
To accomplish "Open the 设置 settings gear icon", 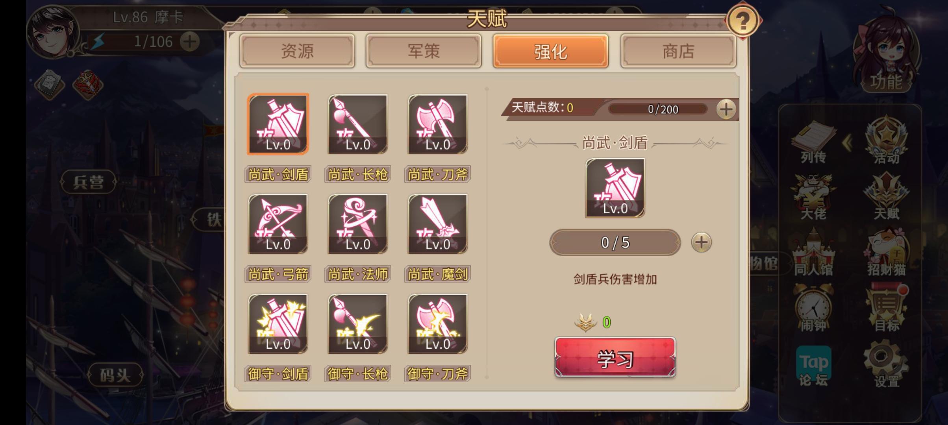I will pos(887,364).
